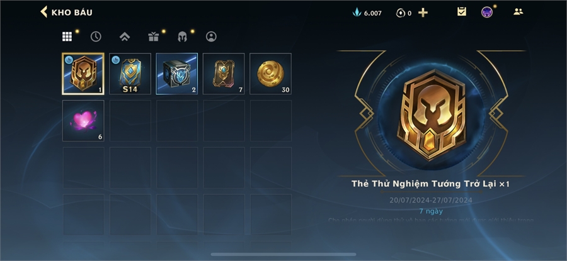This screenshot has width=567, height=261.
Task: Select the helmet champion filter tab
Action: pos(182,36)
